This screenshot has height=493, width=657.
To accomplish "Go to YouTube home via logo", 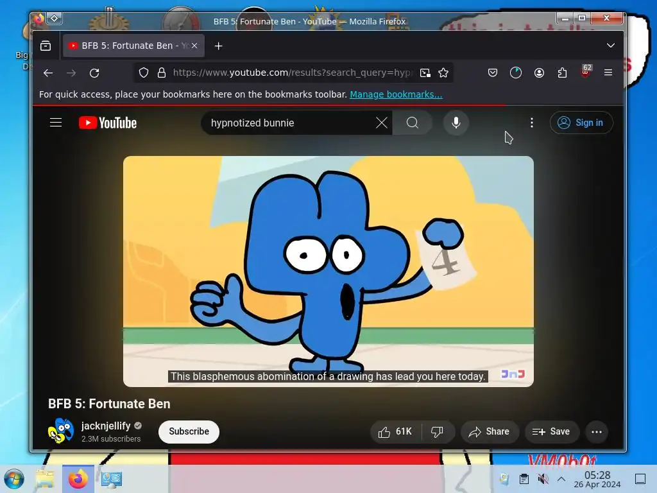I will click(x=108, y=123).
